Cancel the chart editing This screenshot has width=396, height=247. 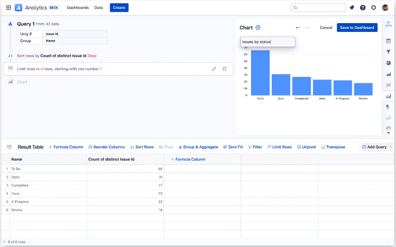[x=326, y=28]
